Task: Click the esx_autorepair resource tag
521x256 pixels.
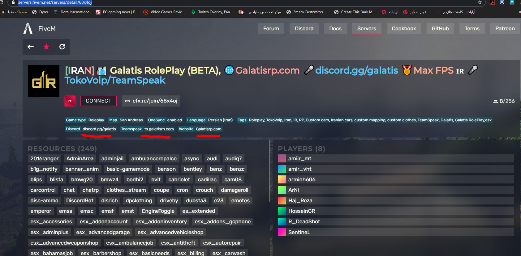Action: 222,243
